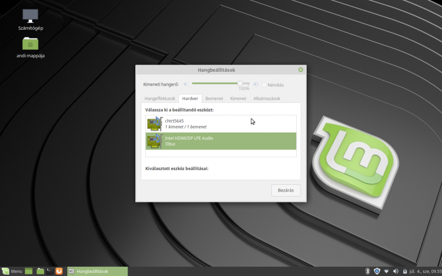Screen dimensions: 442x276
Task: Click the Bluetooth tray icon
Action: 367,271
